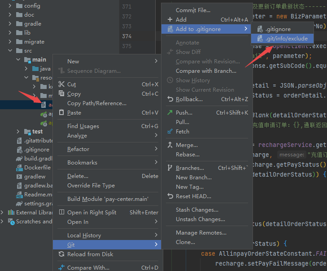Click the Compare With arrows icon
Viewport: 327px width, 271px height.
pyautogui.click(x=61, y=267)
